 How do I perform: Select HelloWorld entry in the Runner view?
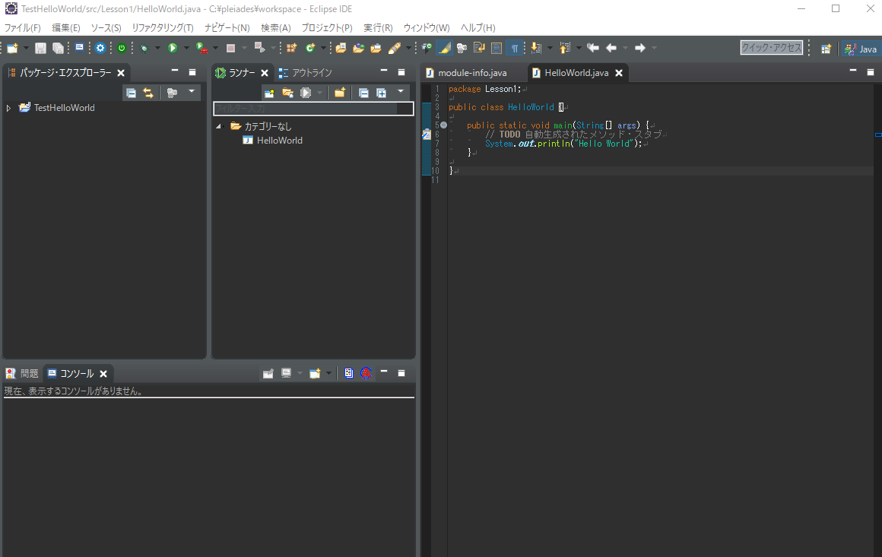tap(272, 141)
